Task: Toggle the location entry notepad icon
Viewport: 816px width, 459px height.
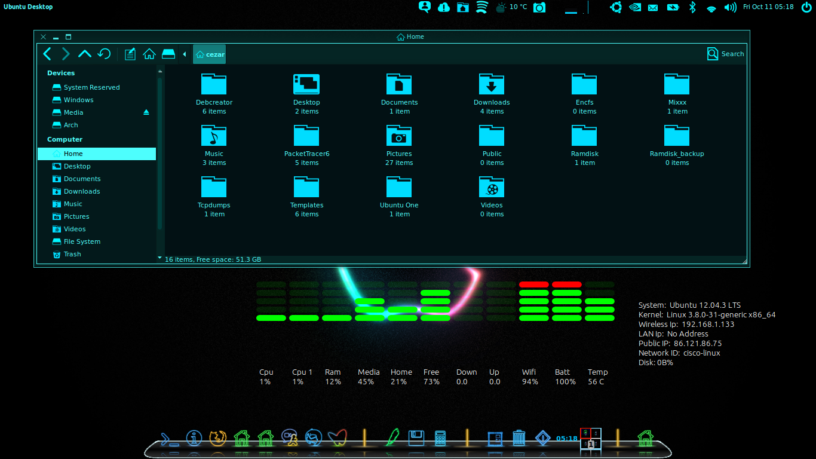Action: click(130, 54)
